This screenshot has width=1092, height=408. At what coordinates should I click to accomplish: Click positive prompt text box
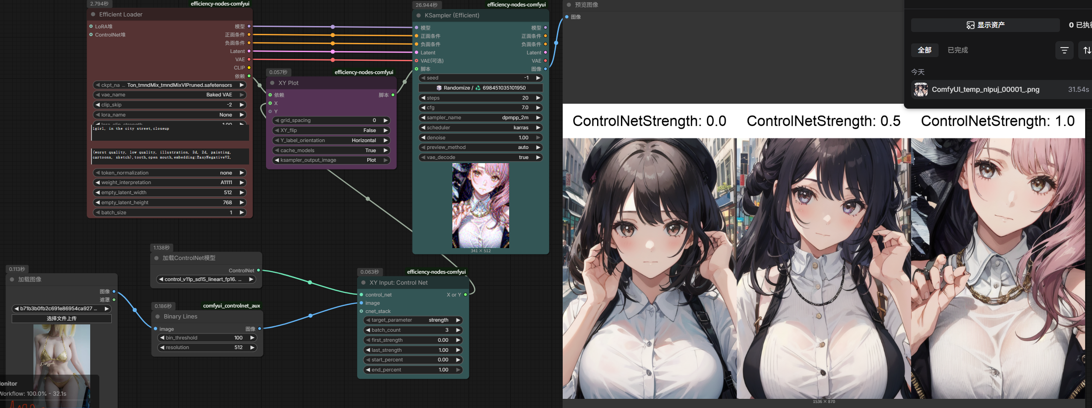(170, 133)
